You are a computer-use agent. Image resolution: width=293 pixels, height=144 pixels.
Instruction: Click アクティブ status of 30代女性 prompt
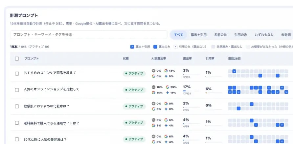pyautogui.click(x=134, y=139)
